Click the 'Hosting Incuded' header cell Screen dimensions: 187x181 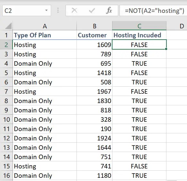point(139,35)
